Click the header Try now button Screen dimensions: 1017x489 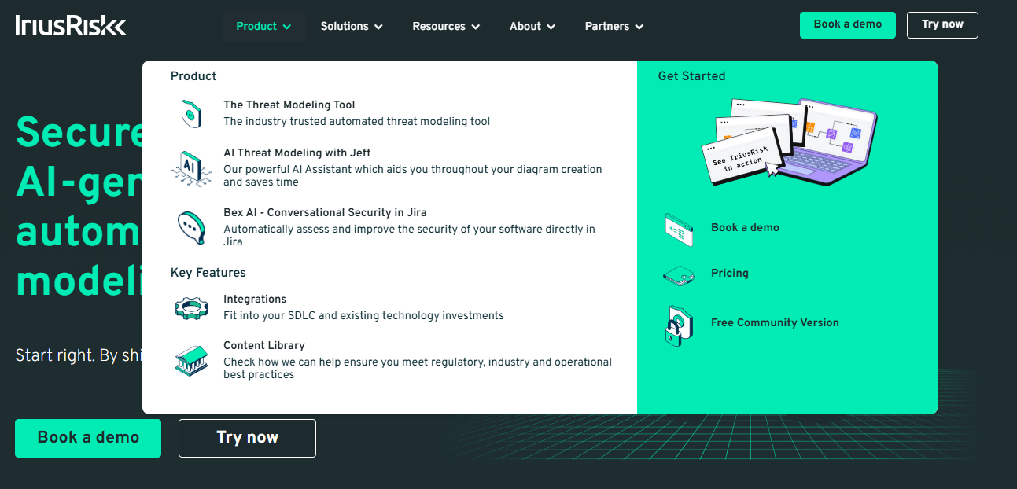942,24
